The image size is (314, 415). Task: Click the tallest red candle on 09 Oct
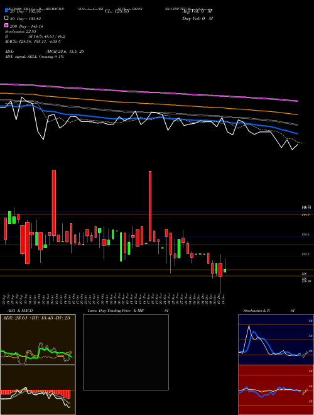(53, 202)
